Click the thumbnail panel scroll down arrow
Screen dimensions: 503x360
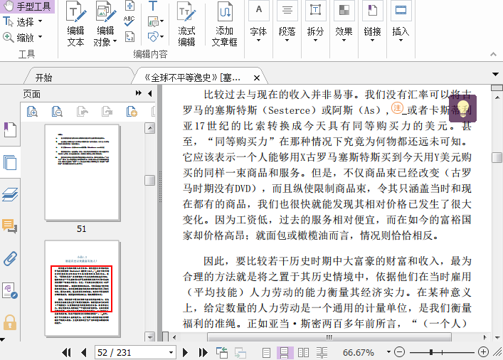(x=150, y=337)
